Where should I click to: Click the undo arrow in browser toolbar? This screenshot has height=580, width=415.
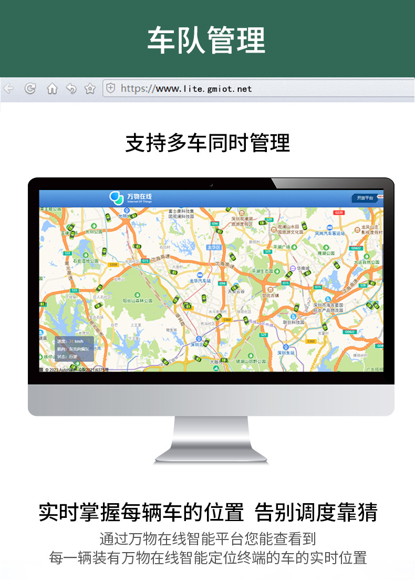point(71,88)
